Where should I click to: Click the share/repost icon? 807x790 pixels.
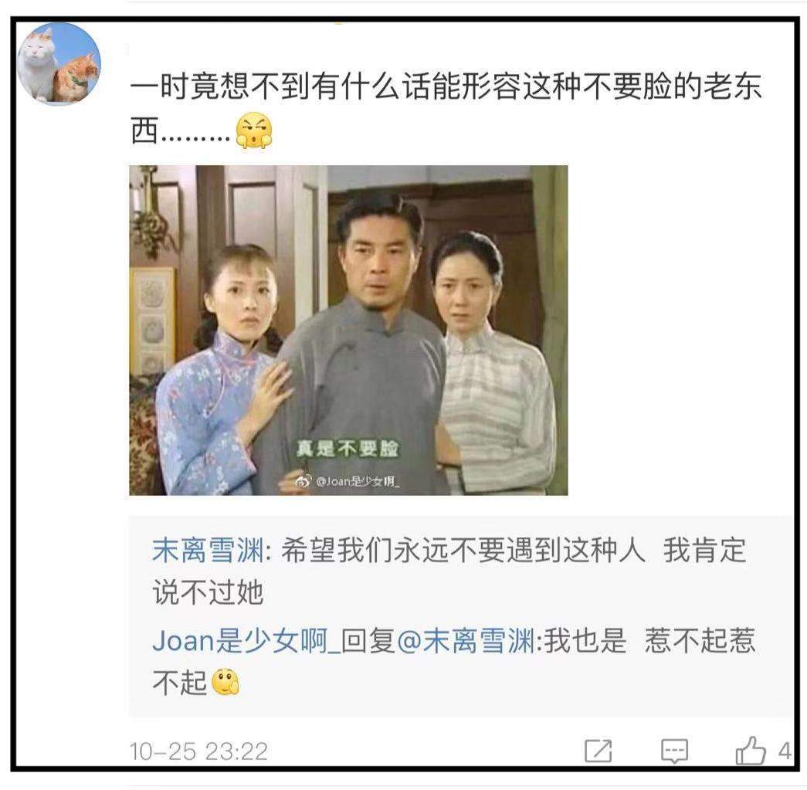pos(598,751)
